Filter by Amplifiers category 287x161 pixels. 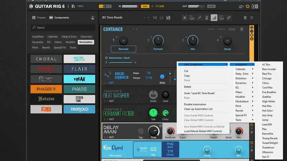coord(38,37)
